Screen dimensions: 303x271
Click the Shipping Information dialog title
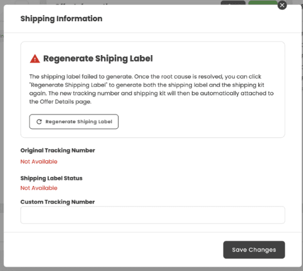click(61, 19)
